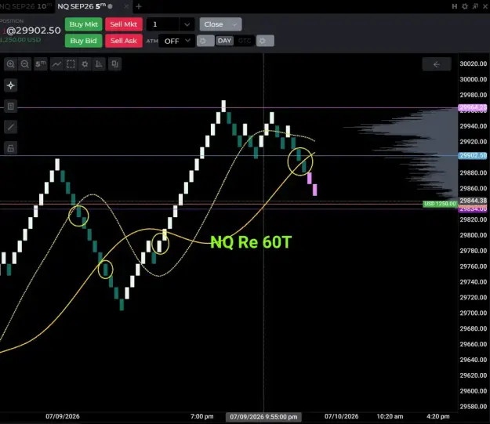
Task: Select the line drawing tool
Action: click(x=11, y=127)
